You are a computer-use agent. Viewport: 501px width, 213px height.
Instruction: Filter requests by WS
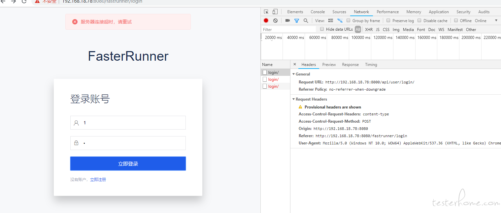[441, 29]
